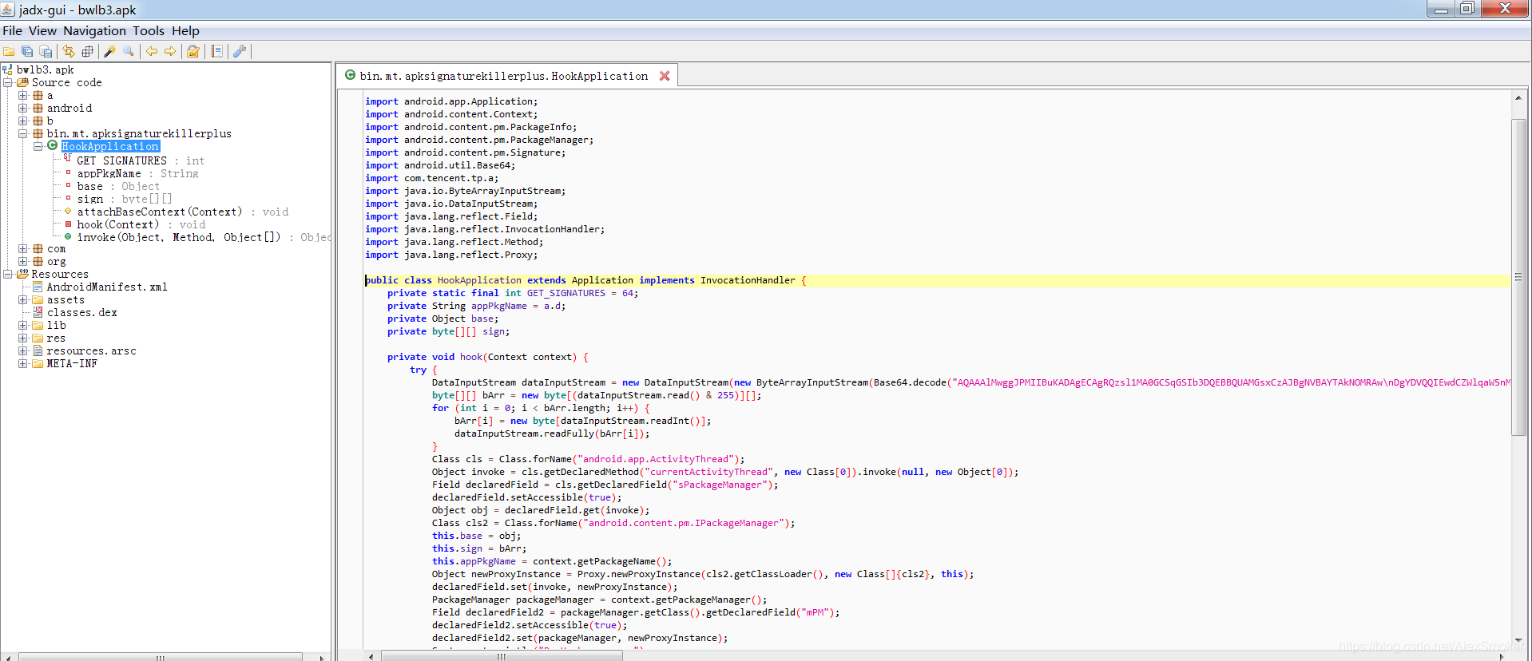Click InvocationHandler in class declaration

point(748,280)
